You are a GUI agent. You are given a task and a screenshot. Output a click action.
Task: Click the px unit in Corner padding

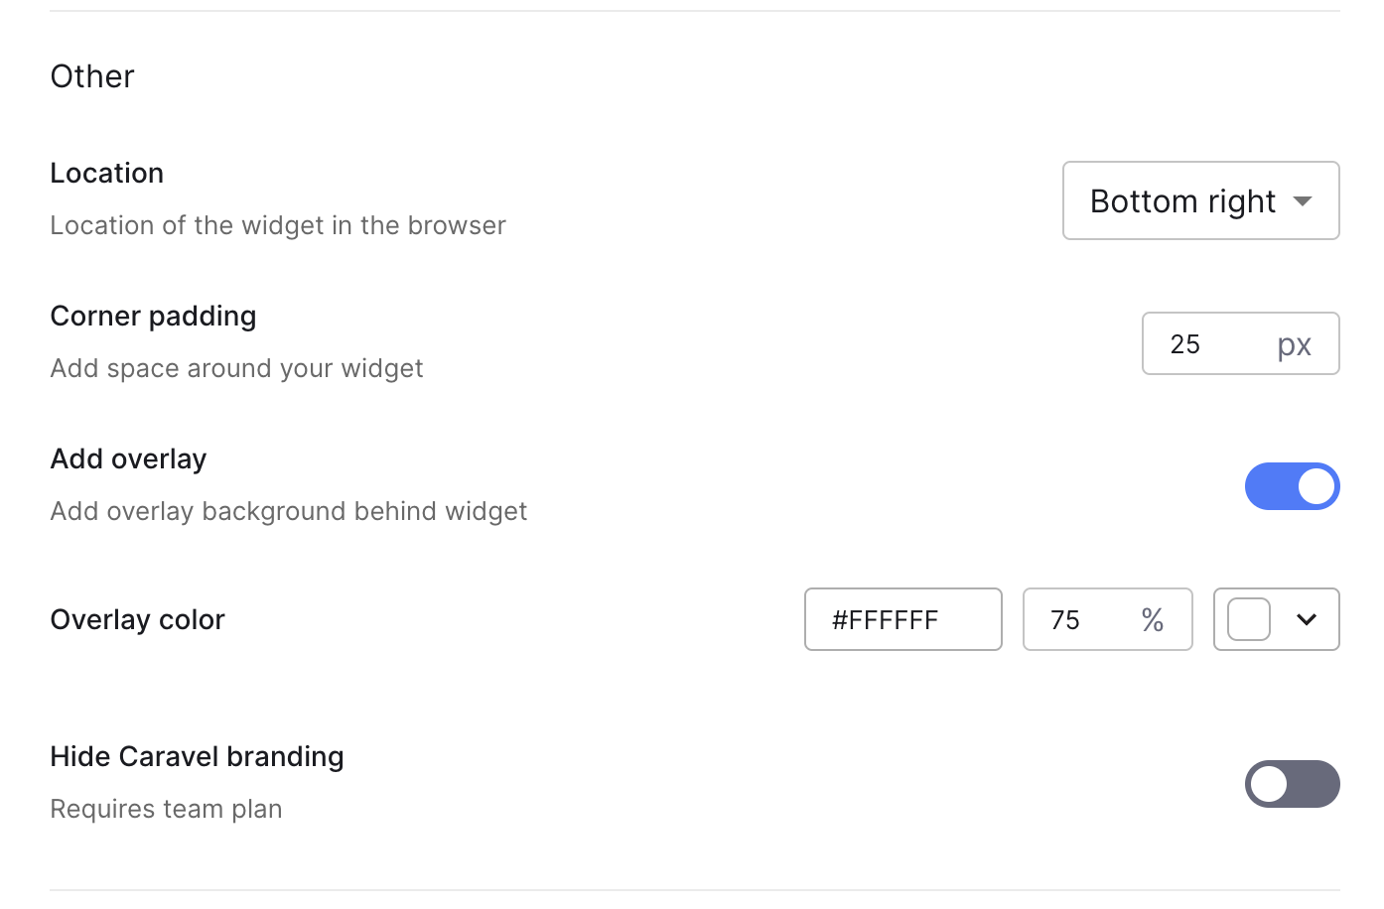coord(1295,345)
